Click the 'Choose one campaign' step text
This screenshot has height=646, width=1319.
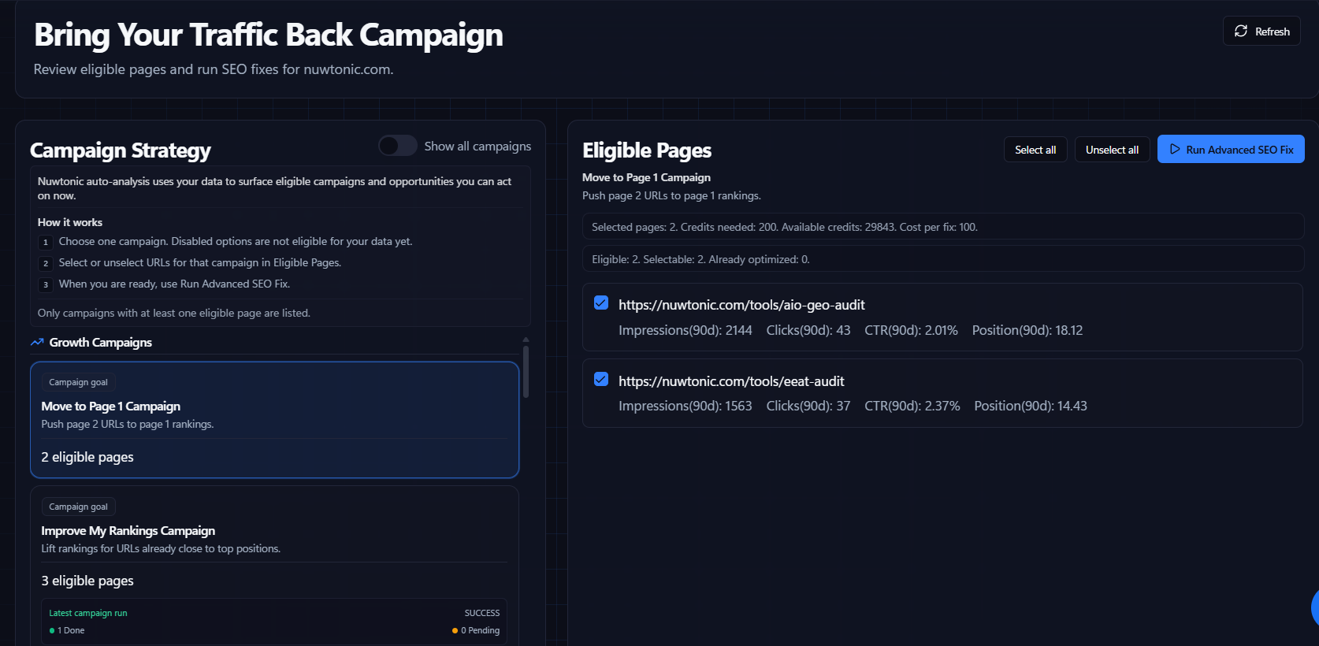pos(236,241)
